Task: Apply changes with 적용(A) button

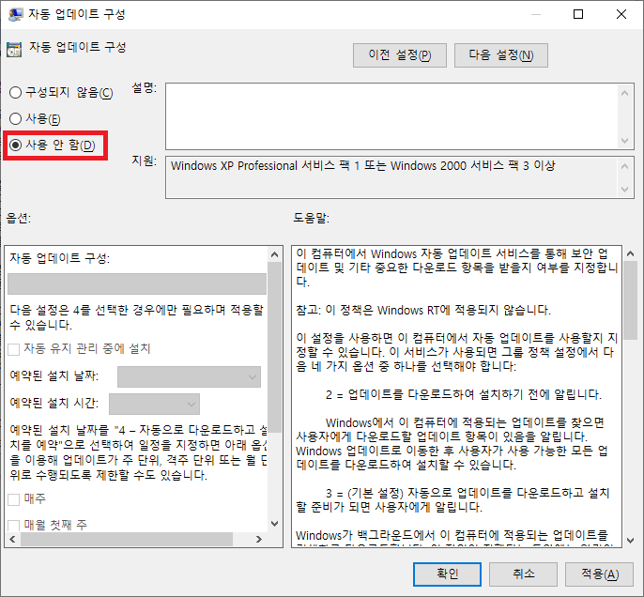Action: point(600,574)
